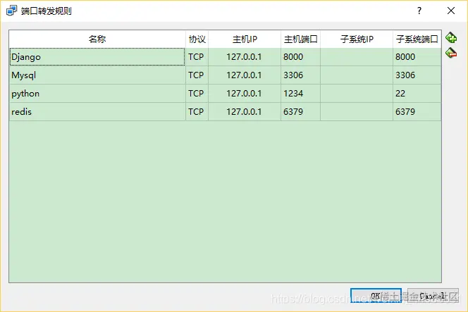Click host port 6379 in redis row

tap(300, 112)
